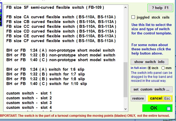Open the set custom switch dialog
Image resolution: width=176 pixels, height=121 pixels.
click(151, 89)
